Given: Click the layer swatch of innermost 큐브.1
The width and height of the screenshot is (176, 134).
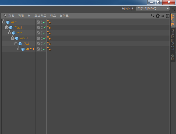Looking at the screenshot, I should (x=38, y=49).
